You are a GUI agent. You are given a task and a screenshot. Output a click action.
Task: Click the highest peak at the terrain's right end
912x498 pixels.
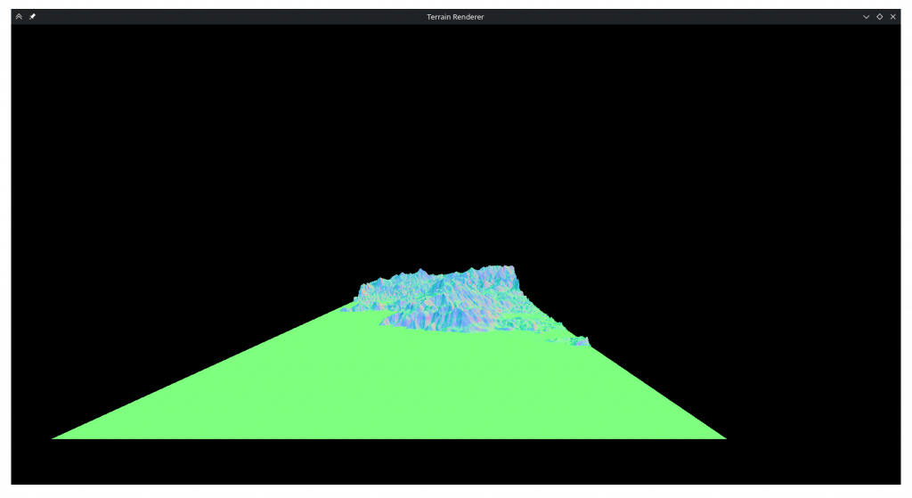510,268
